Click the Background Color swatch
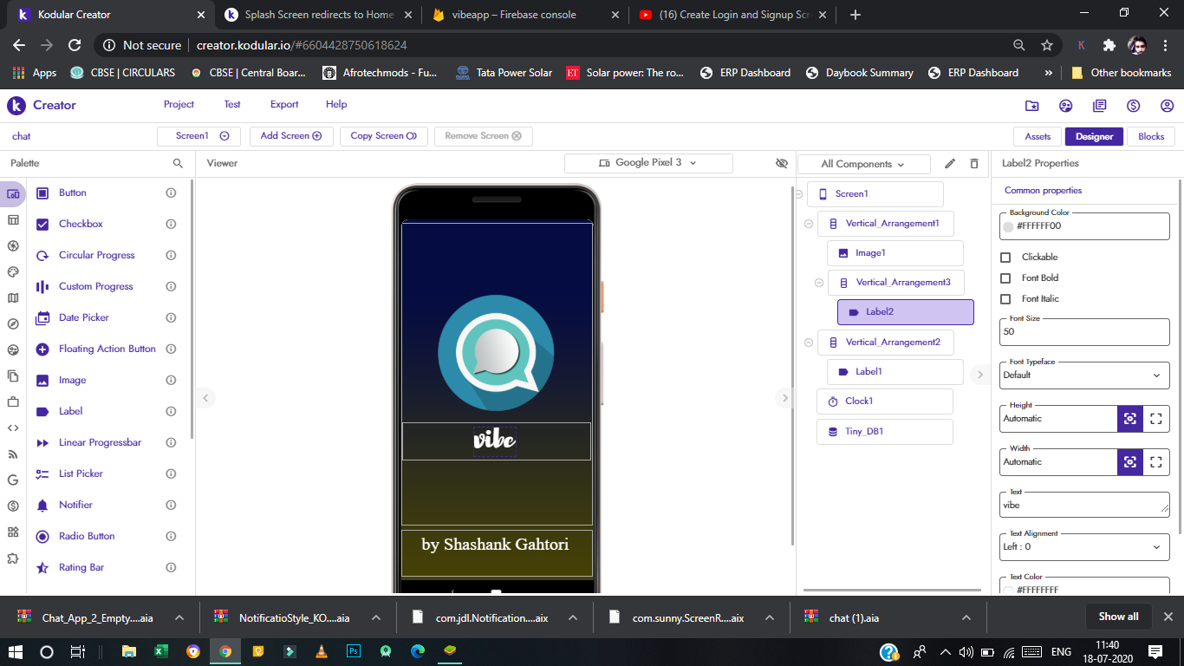This screenshot has width=1184, height=666. (x=1008, y=226)
